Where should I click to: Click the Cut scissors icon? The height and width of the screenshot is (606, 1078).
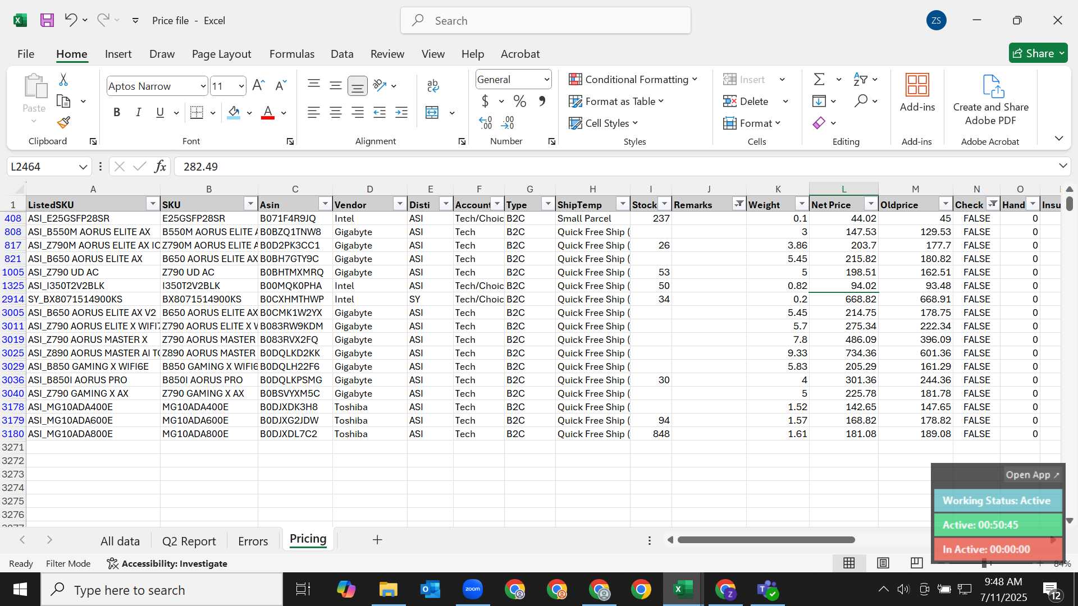pos(63,80)
